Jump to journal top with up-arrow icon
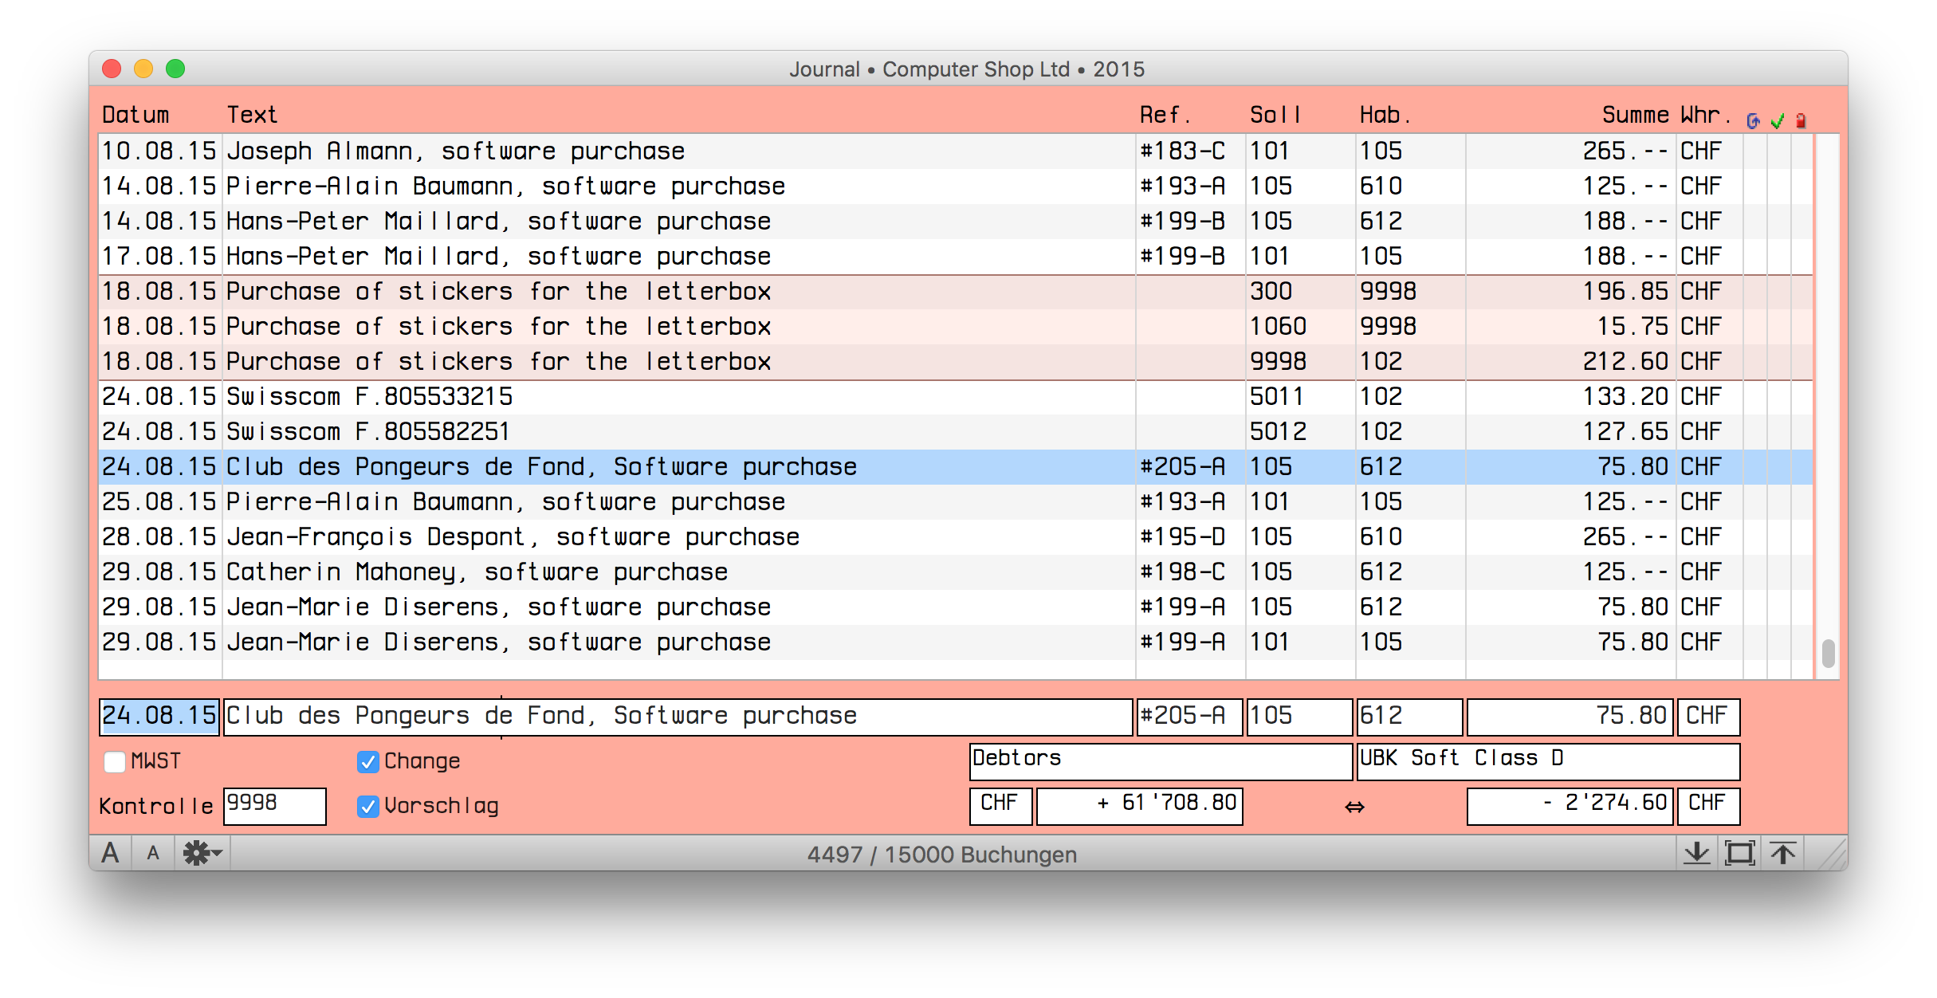1937x998 pixels. (x=1783, y=853)
